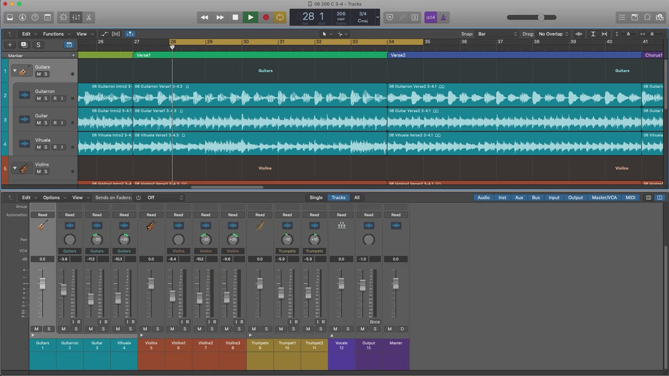Open the Scissors editors button
Viewport: 669px width, 376px height.
(89, 17)
